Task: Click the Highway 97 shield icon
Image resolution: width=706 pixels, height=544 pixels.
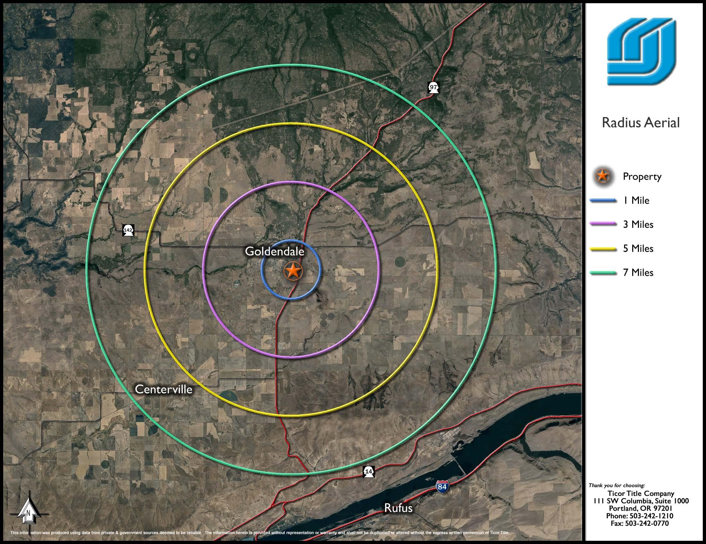Action: [433, 88]
